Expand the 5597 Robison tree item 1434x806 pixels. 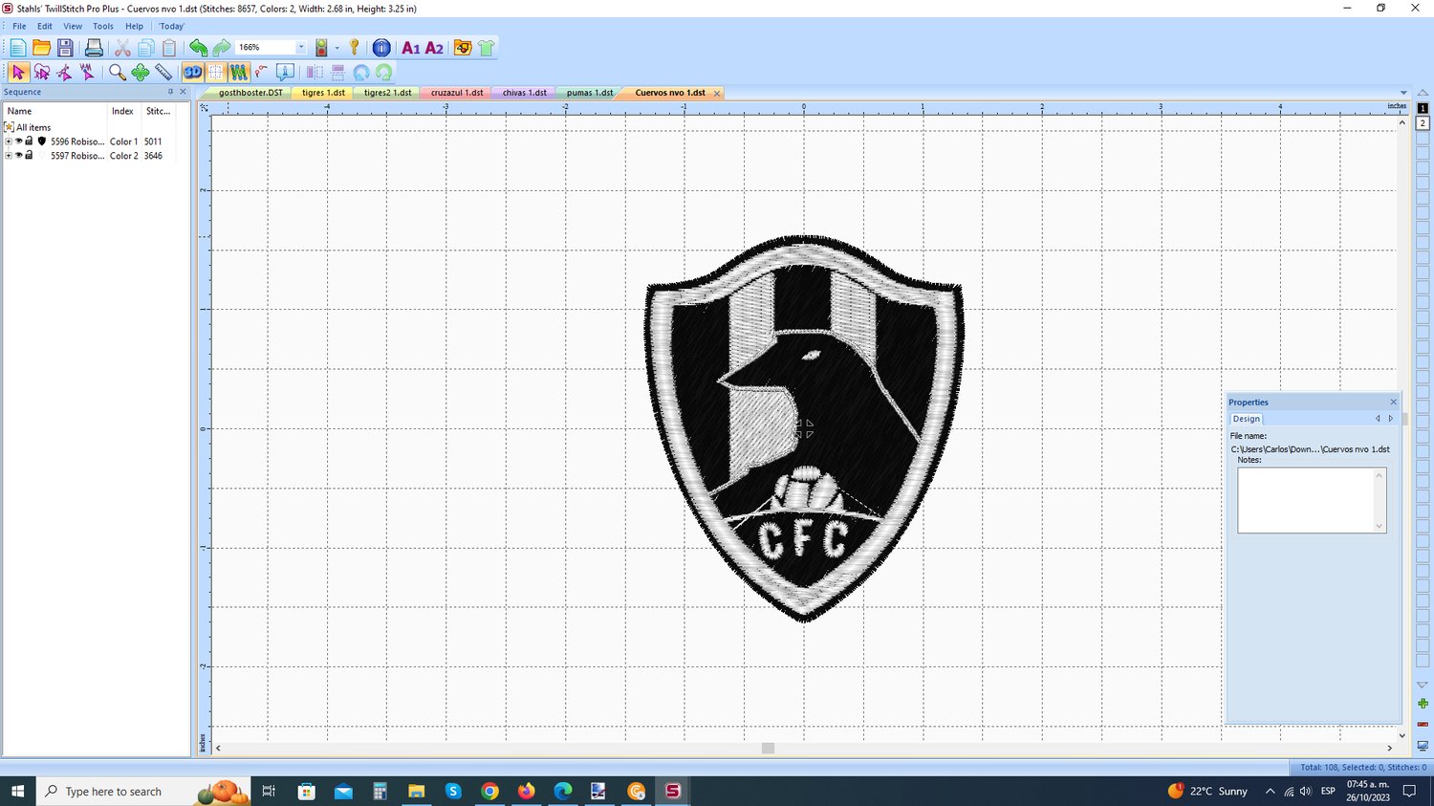9,156
